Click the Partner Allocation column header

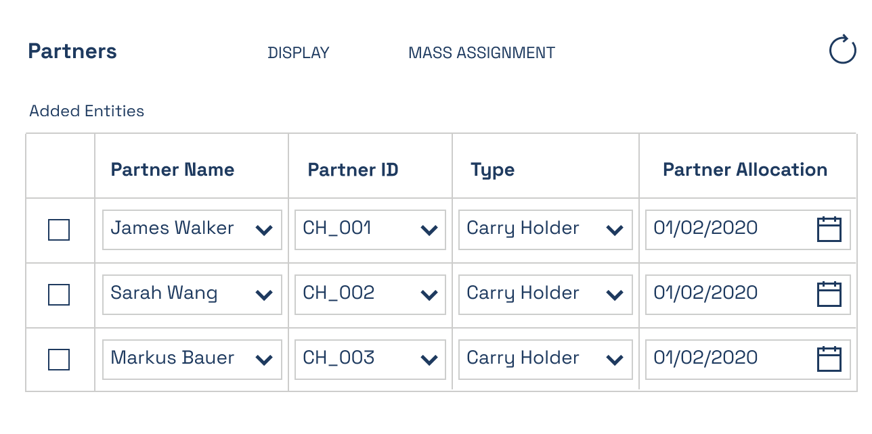point(745,169)
